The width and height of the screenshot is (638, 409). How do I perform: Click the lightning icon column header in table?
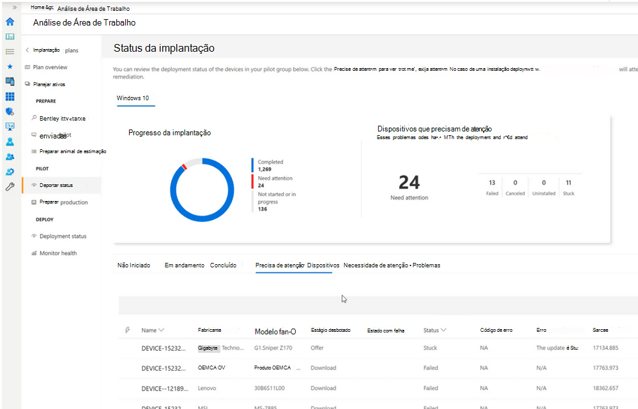128,330
